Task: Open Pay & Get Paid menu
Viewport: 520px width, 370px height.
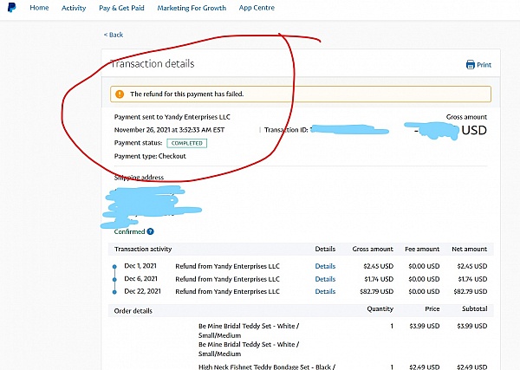Action: point(120,8)
